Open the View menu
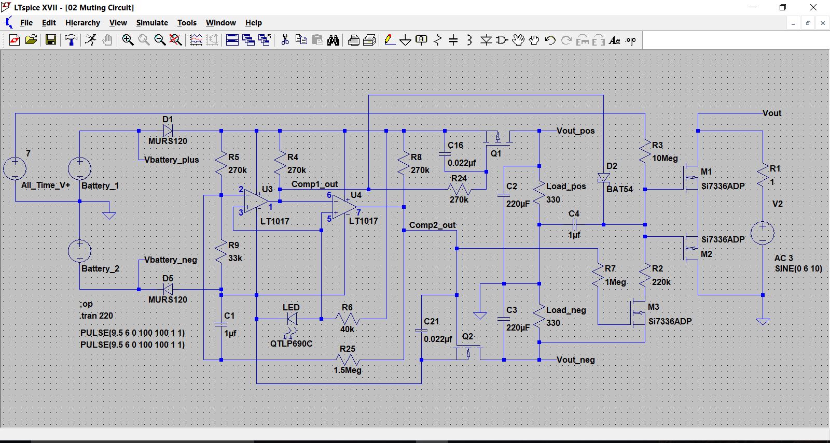 coord(118,23)
